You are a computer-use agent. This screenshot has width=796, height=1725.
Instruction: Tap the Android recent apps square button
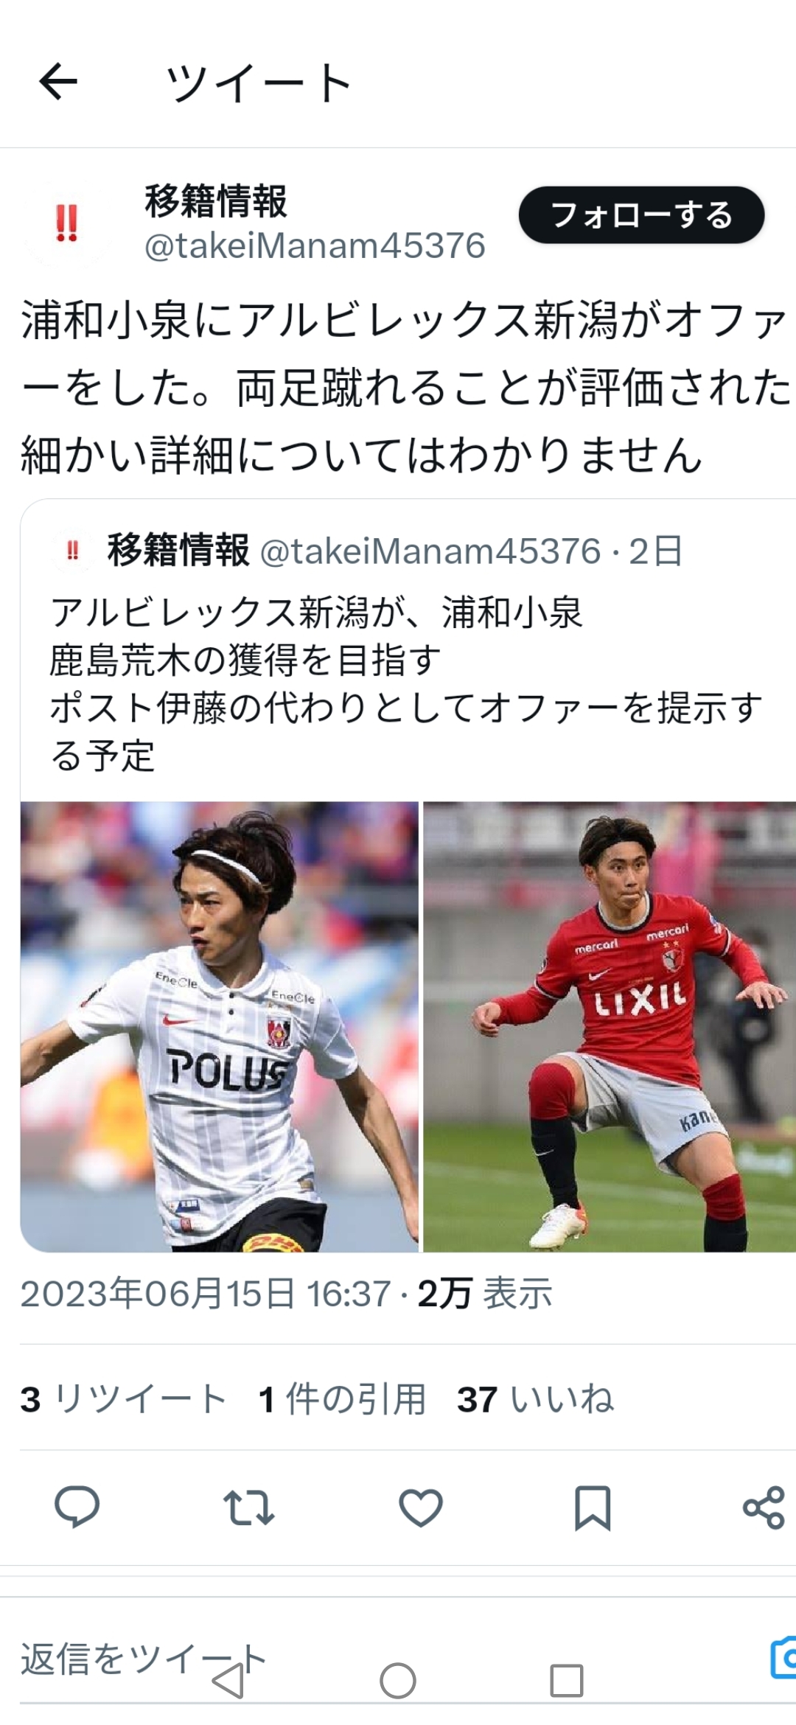(x=567, y=1681)
